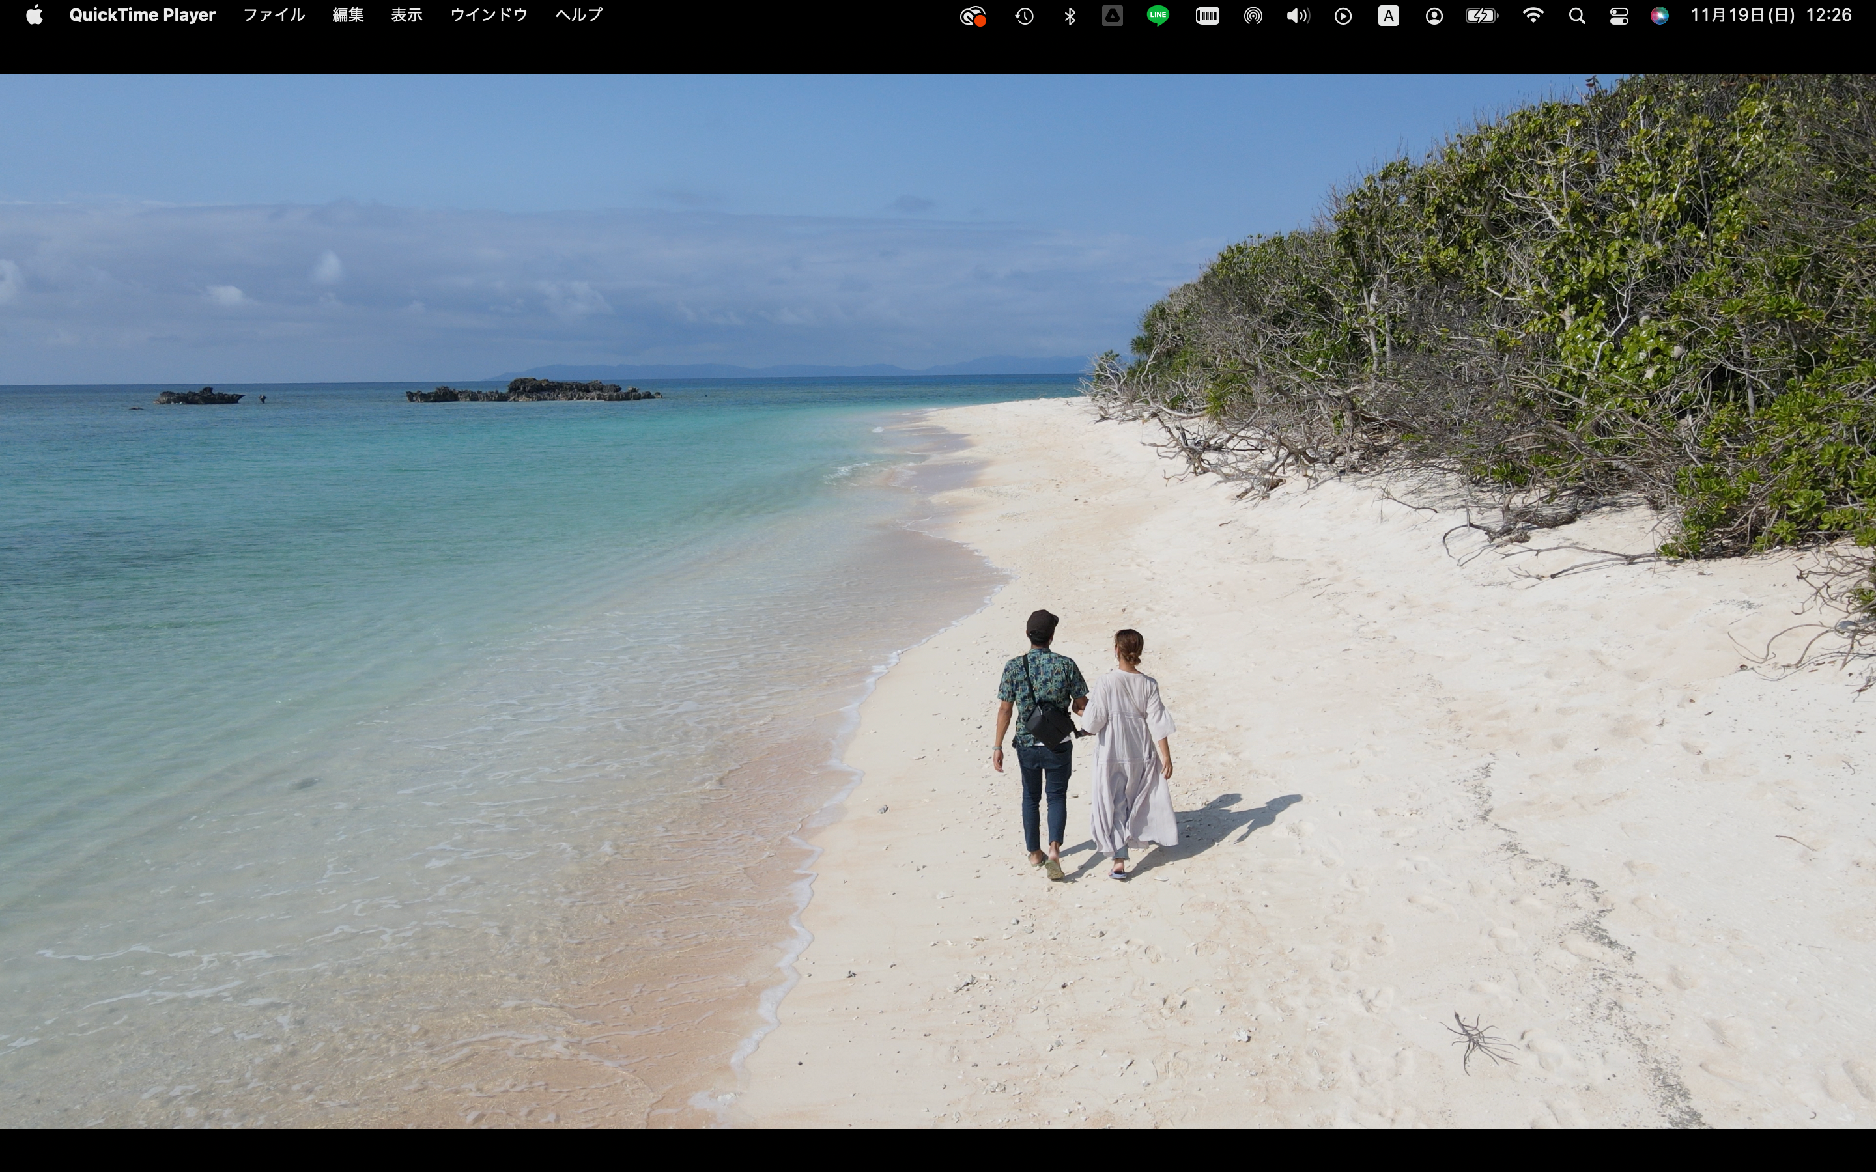
Task: Open the ファイル menu
Action: coord(274,16)
